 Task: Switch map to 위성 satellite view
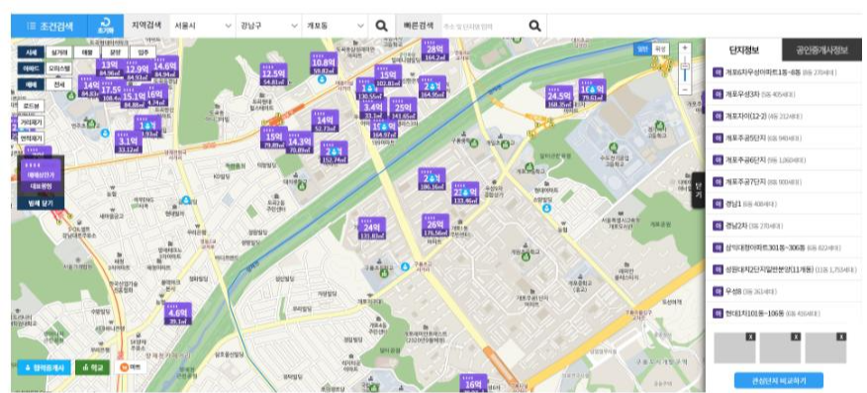point(660,49)
